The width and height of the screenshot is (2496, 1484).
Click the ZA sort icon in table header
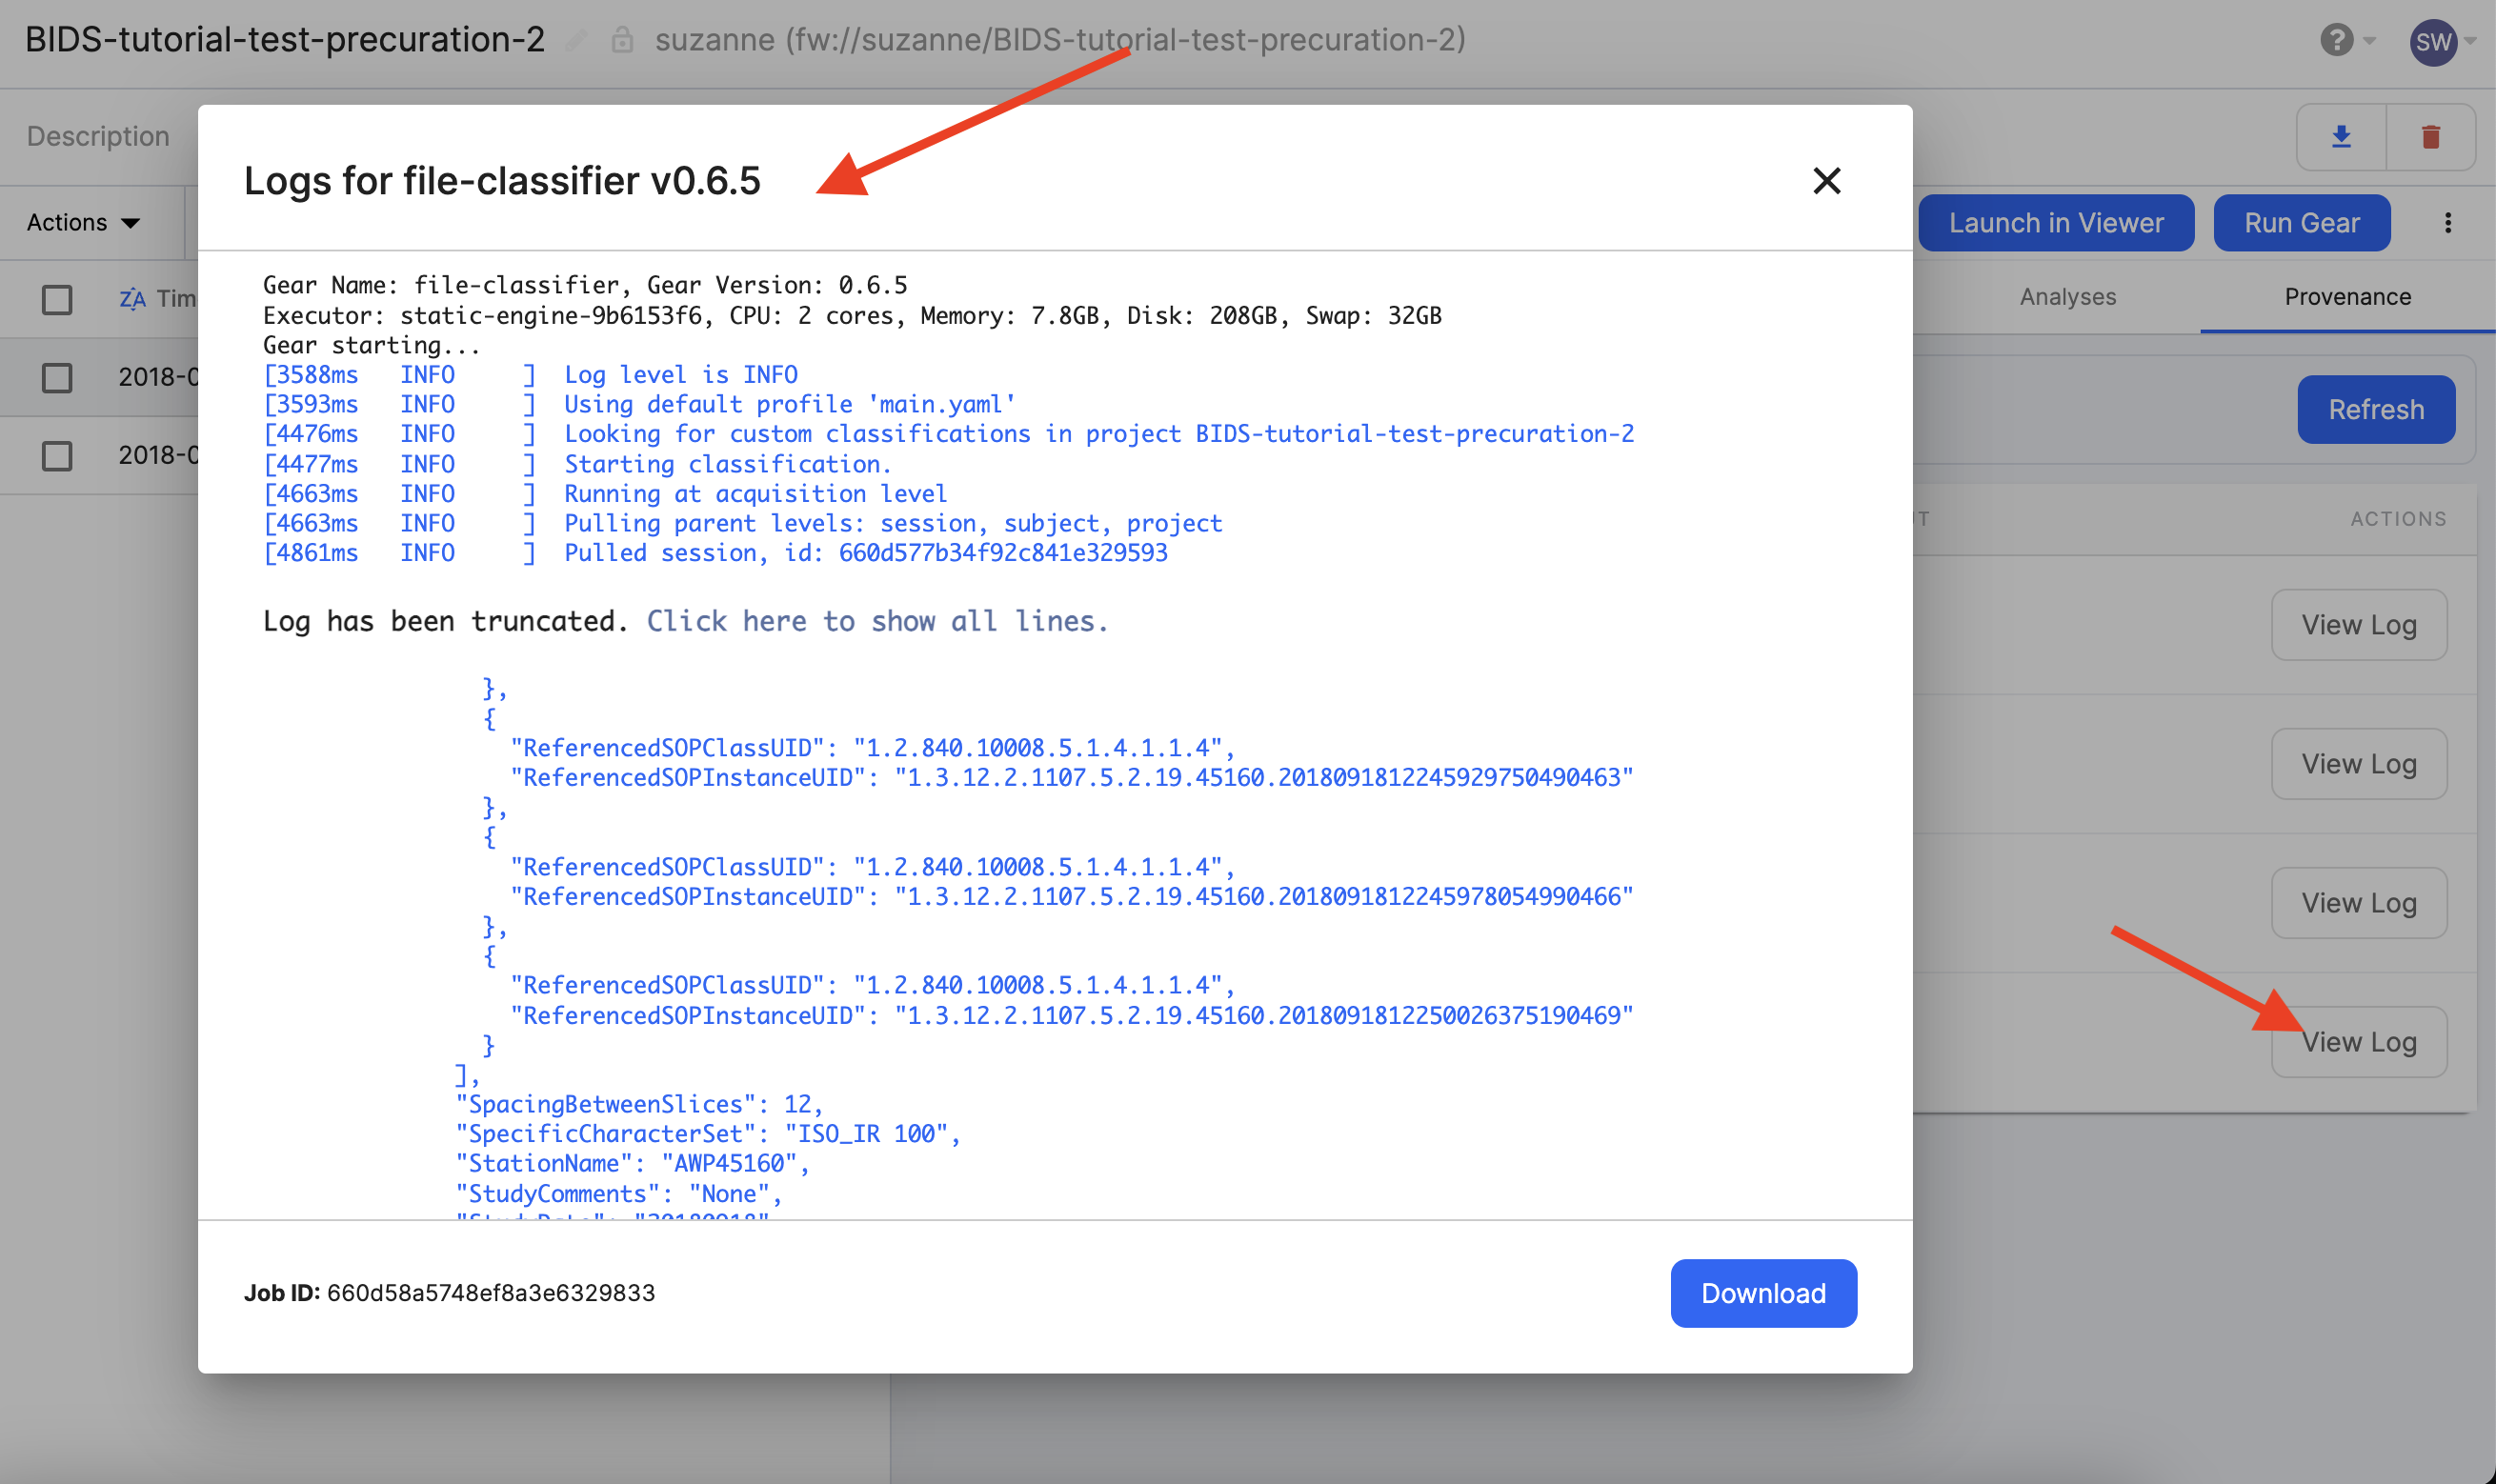[x=132, y=299]
